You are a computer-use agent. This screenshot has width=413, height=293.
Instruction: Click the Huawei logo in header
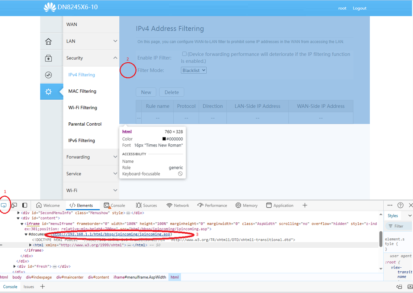(x=50, y=7)
